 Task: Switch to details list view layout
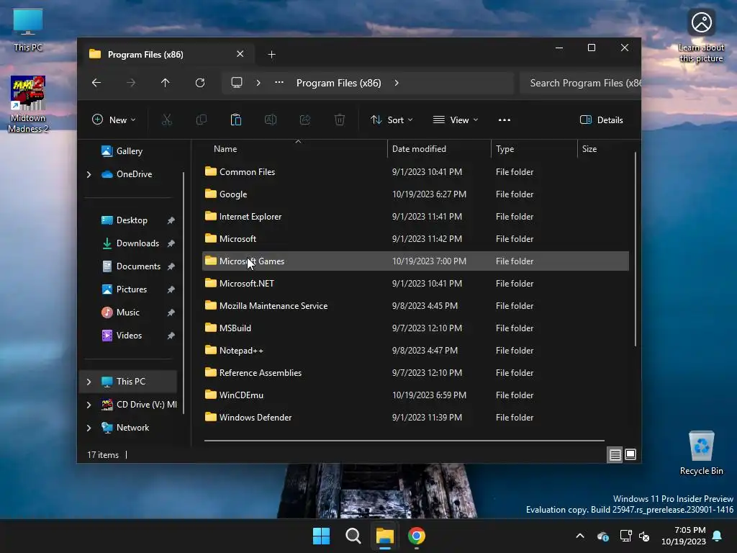[x=615, y=455]
